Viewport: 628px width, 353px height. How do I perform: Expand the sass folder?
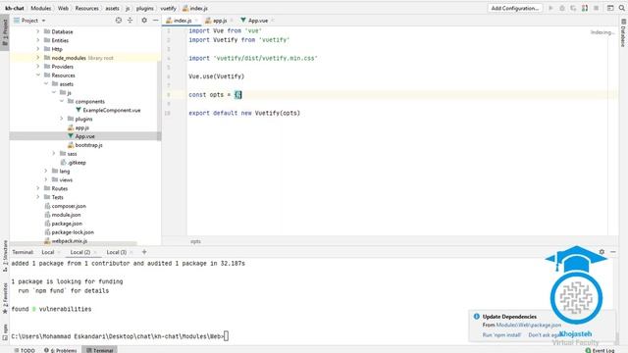[54, 153]
